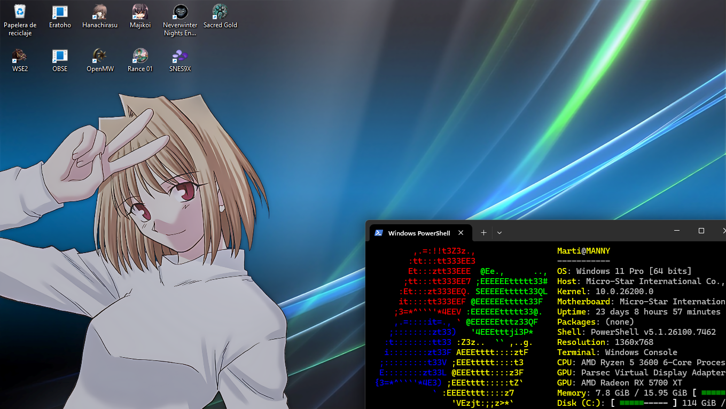
Task: Click the Majikoi desktop shortcut
Action: pos(140,17)
